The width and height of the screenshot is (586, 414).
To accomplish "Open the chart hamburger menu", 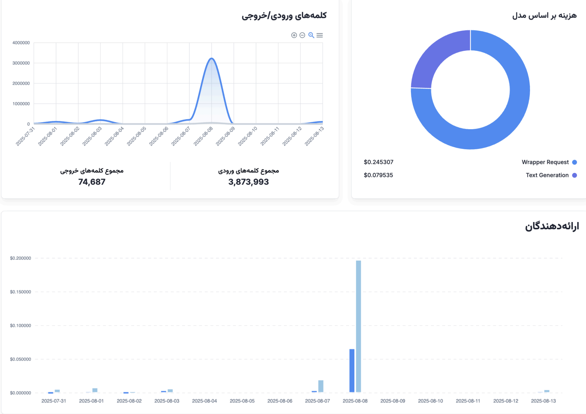I will tap(320, 35).
